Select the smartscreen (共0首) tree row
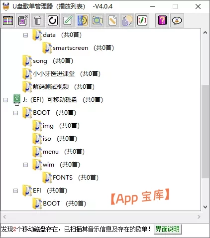This screenshot has height=238, width=210. coord(83,48)
